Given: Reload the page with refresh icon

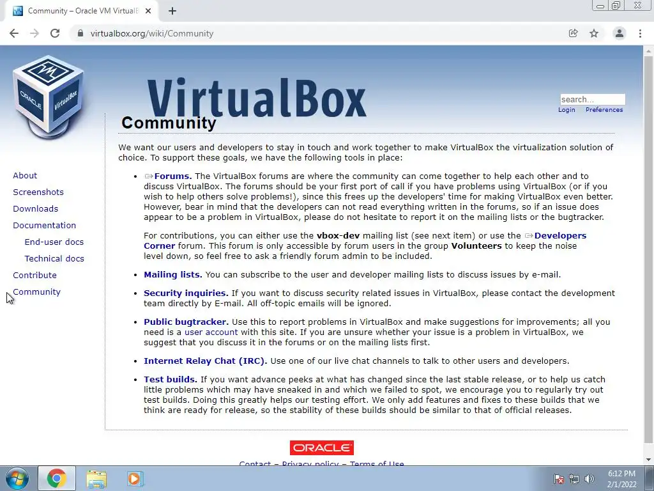Looking at the screenshot, I should coord(55,33).
